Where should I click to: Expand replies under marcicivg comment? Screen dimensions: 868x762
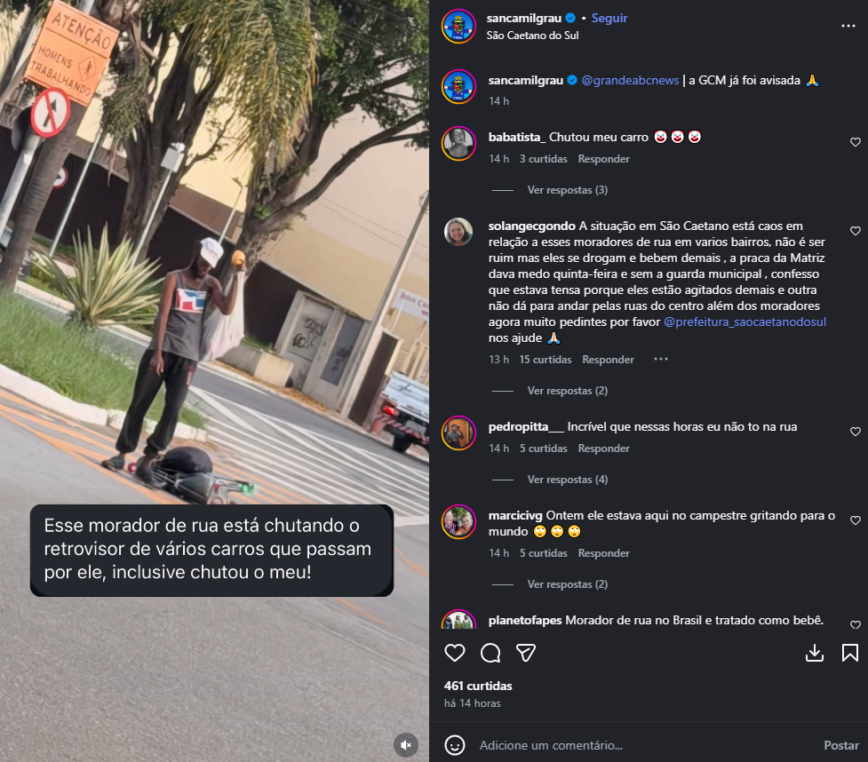point(568,584)
